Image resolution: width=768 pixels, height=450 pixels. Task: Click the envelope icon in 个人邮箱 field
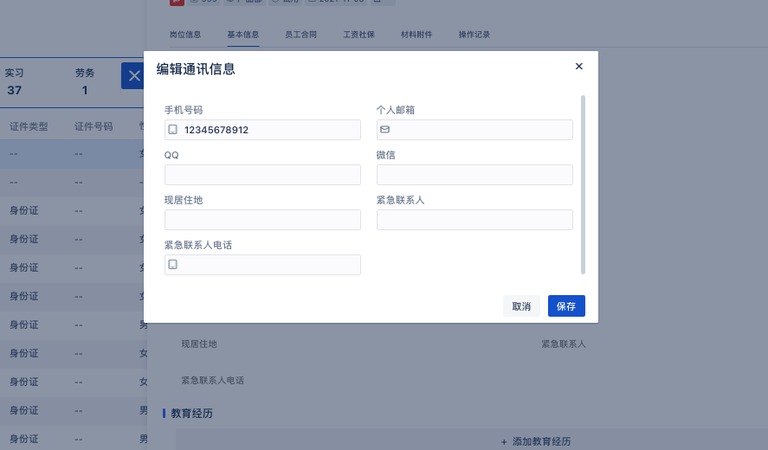[x=385, y=130]
